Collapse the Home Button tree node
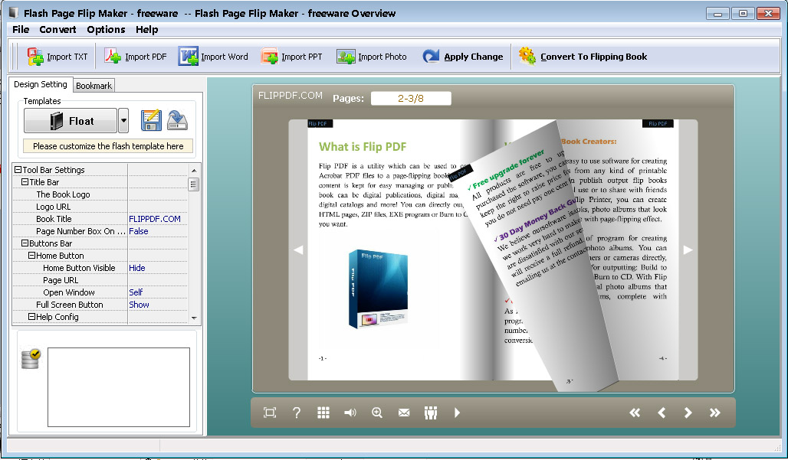 pos(31,256)
